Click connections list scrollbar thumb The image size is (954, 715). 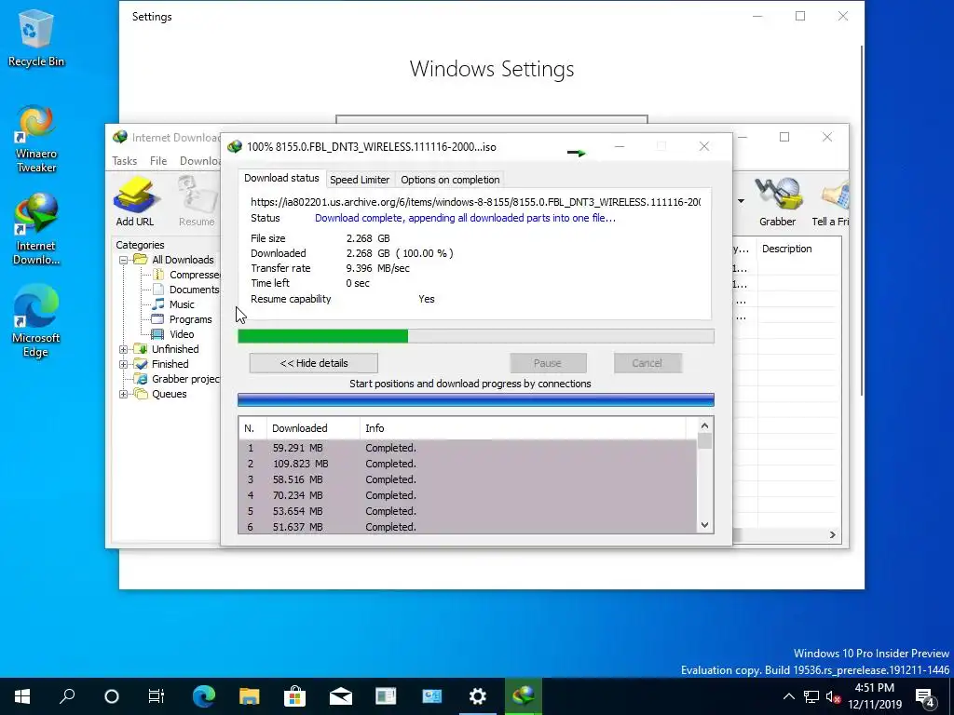704,440
